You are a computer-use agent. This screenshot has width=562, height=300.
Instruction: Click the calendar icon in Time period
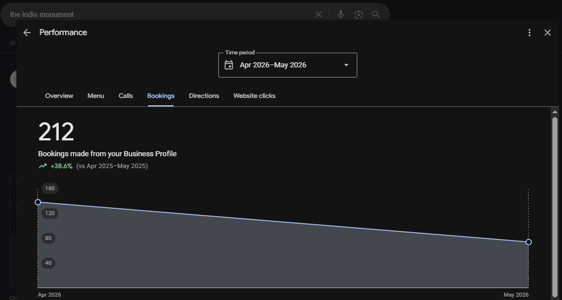228,65
